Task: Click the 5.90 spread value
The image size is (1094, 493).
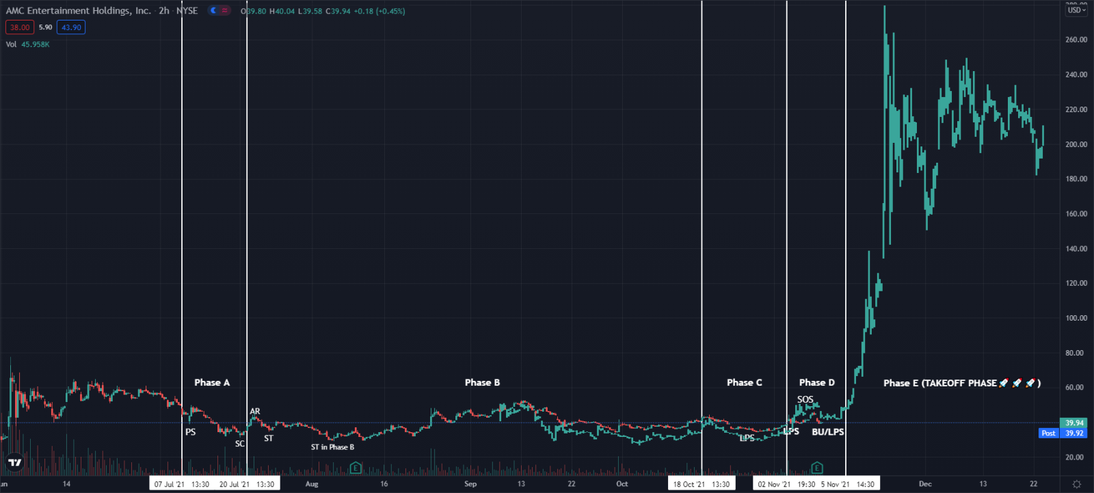Action: (45, 27)
